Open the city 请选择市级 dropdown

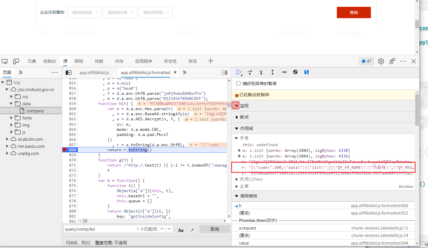pyautogui.click(x=120, y=12)
